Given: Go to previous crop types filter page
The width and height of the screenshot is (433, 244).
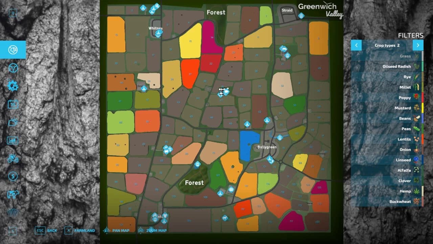Looking at the screenshot, I should (x=356, y=45).
